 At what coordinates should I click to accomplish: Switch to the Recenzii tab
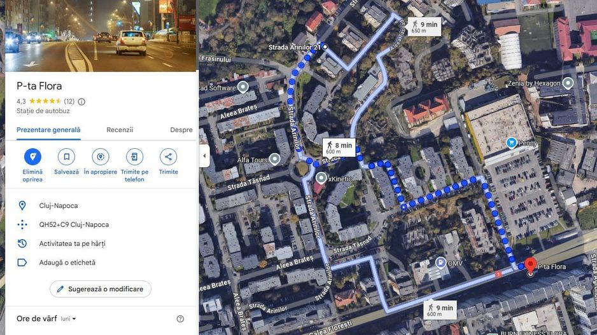coord(120,130)
